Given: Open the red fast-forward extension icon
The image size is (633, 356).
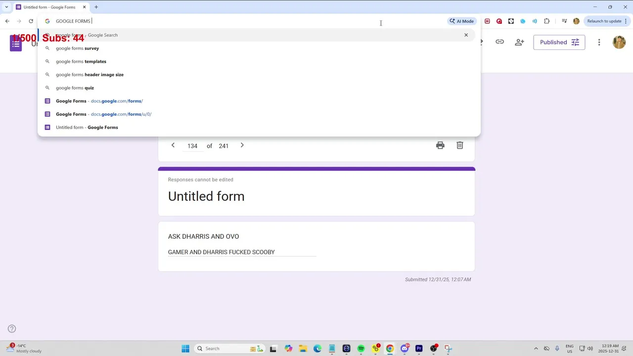Looking at the screenshot, I should 487,21.
